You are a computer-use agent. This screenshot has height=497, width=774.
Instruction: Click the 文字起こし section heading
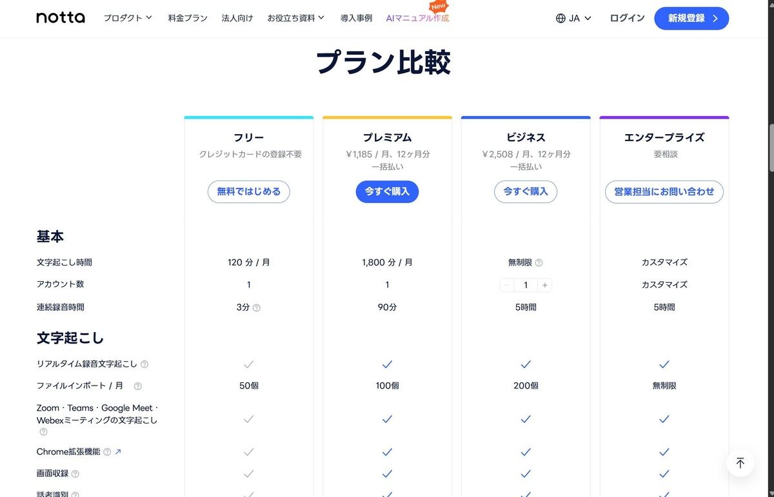pos(70,338)
